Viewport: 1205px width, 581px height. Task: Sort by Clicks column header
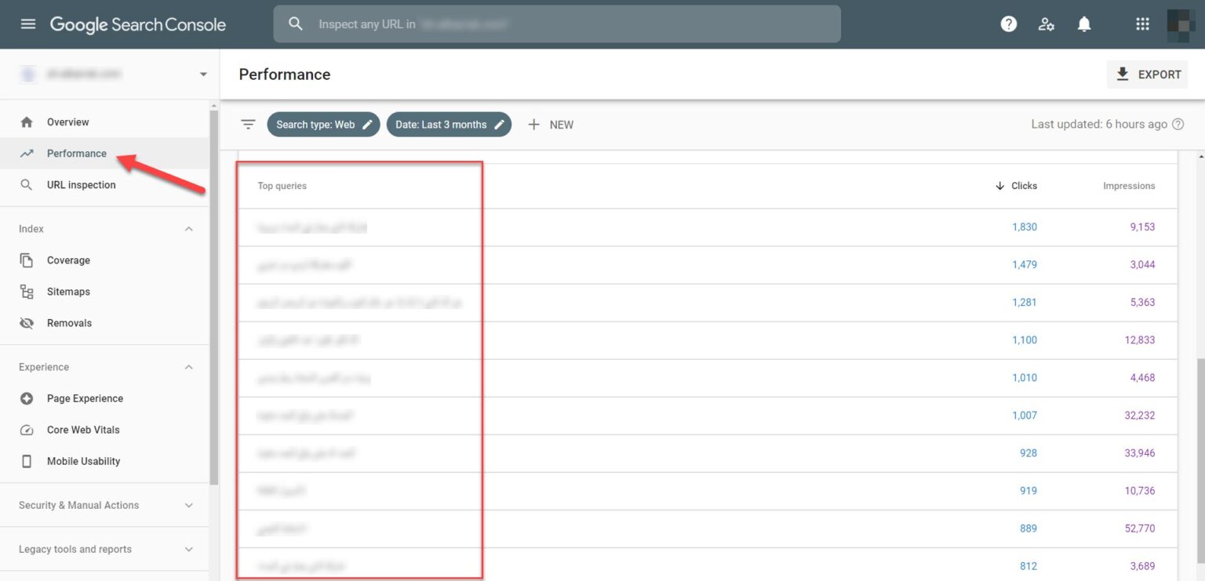[x=1023, y=186]
